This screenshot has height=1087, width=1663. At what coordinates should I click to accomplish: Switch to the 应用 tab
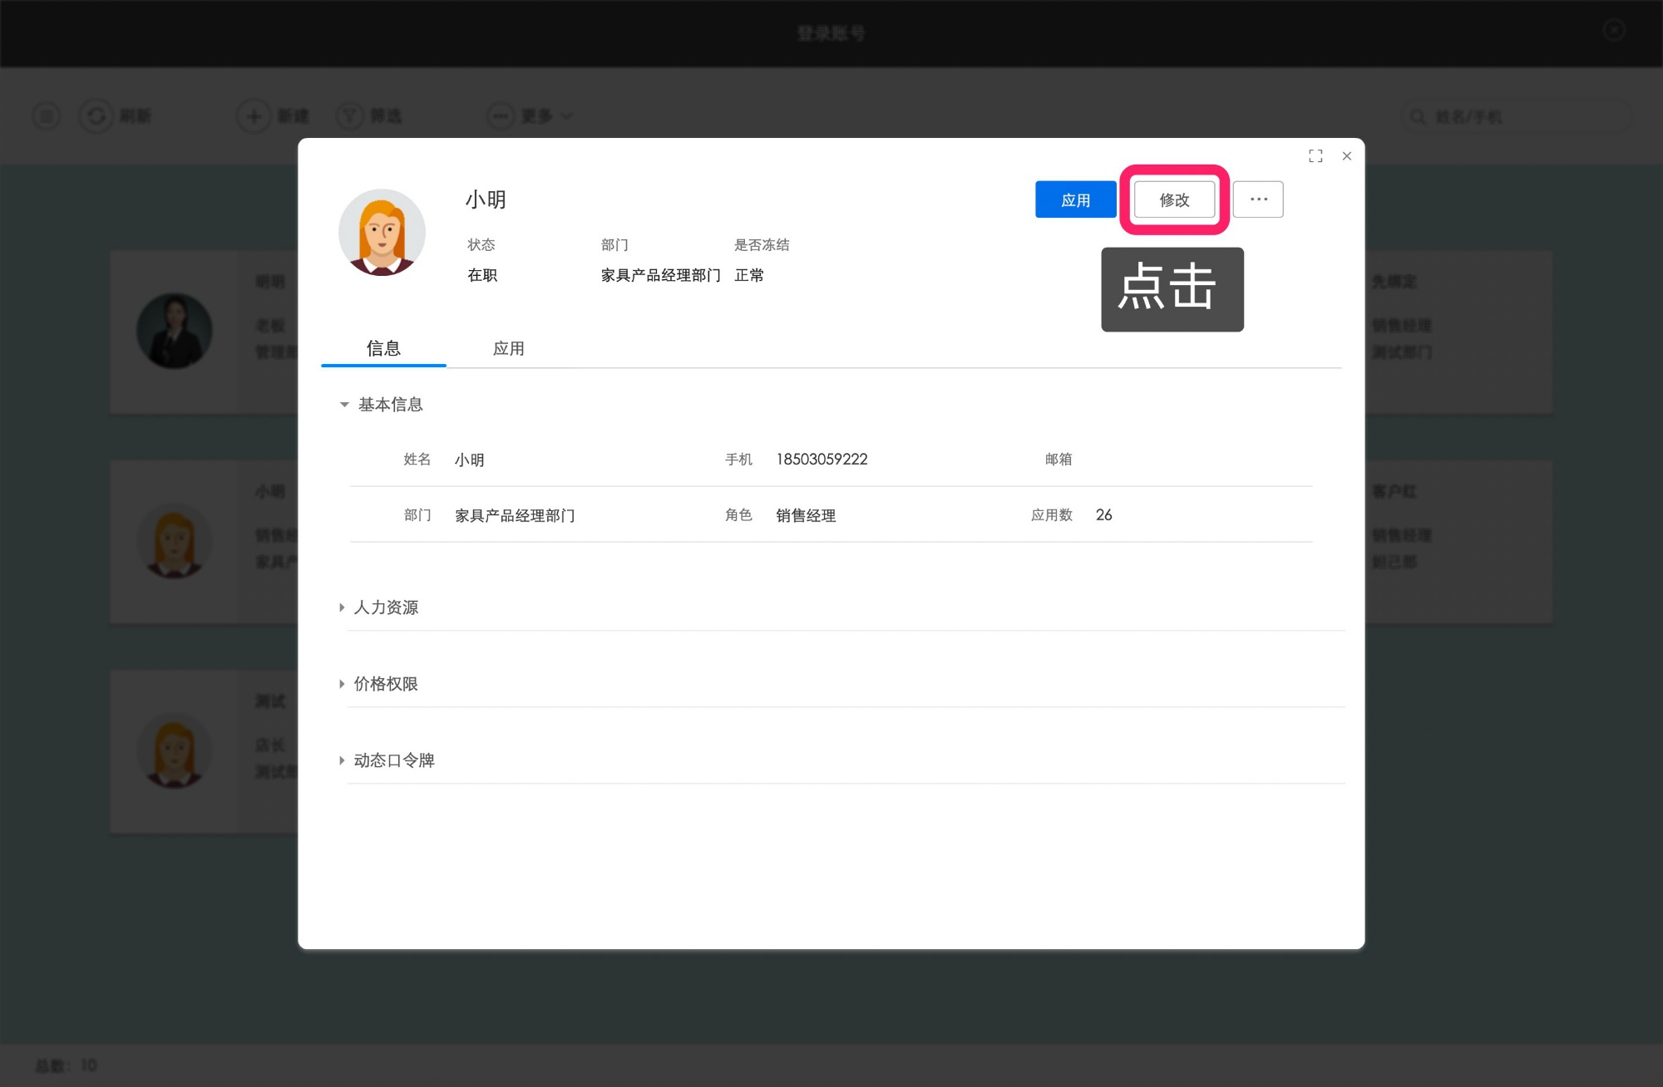(509, 348)
